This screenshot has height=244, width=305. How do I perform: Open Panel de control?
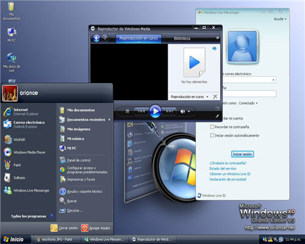75,160
